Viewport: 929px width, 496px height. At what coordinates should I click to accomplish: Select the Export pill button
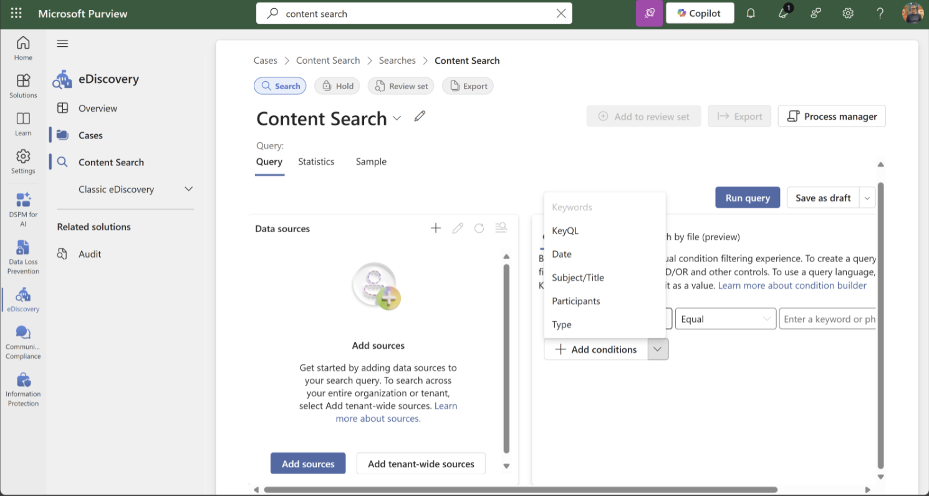coord(468,86)
